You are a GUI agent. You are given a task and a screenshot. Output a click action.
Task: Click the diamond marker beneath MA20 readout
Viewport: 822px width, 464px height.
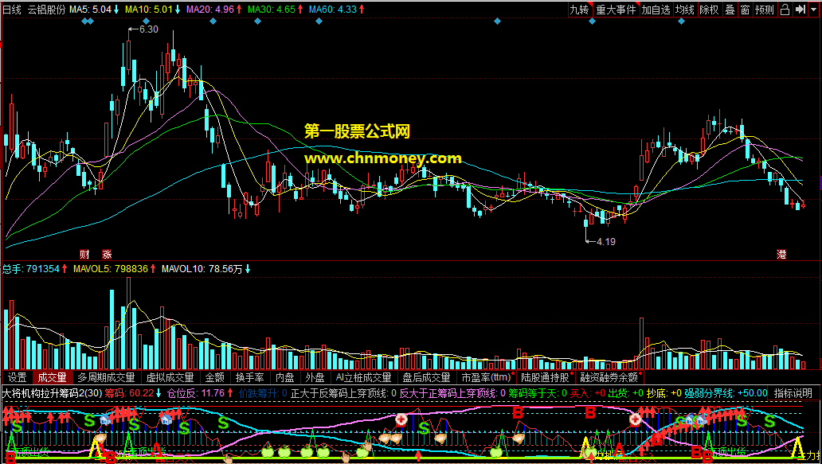(x=213, y=21)
